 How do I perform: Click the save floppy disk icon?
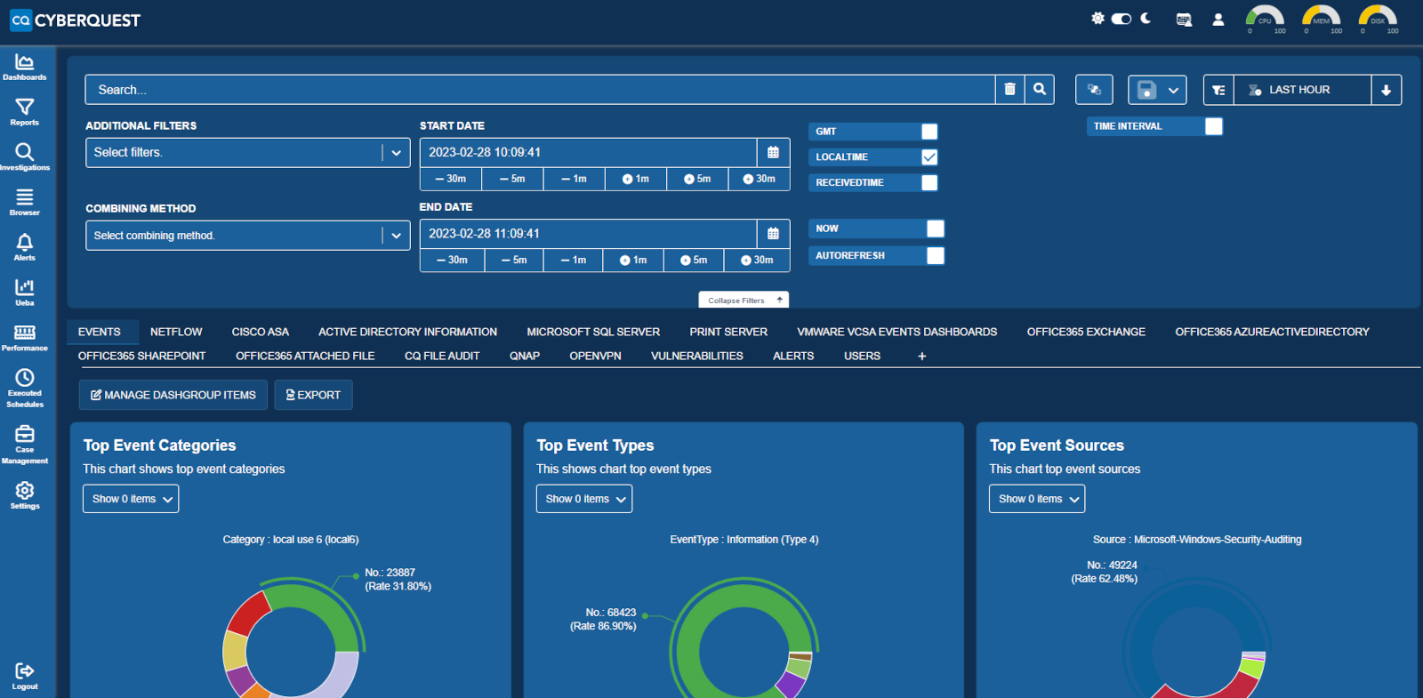tap(1146, 90)
